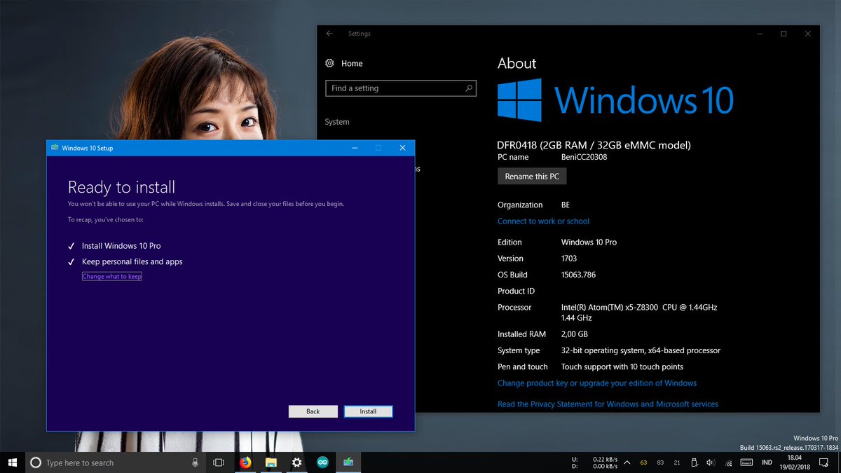Screen dimensions: 841x473
Task: Open the Start menu
Action: pyautogui.click(x=13, y=462)
